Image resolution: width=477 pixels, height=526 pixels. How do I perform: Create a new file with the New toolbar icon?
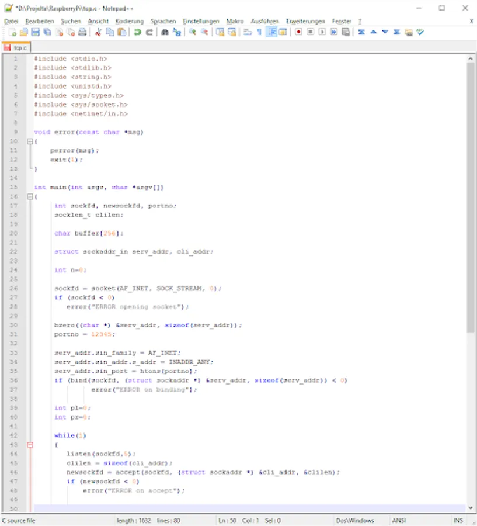(x=12, y=32)
